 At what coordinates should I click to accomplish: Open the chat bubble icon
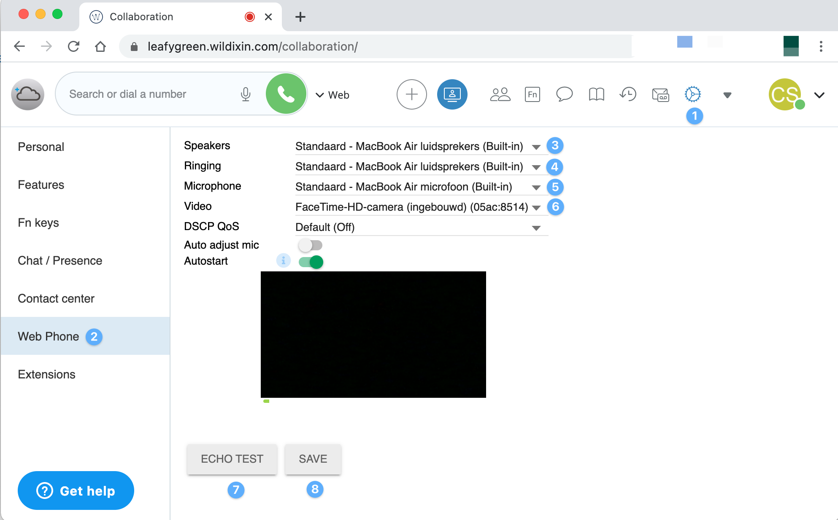(564, 94)
